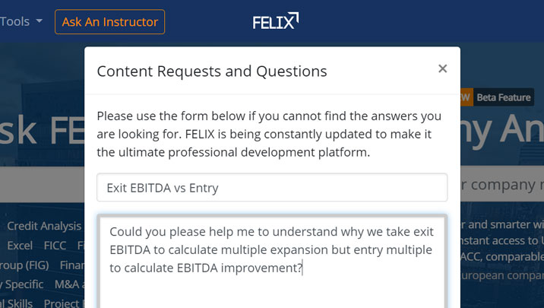Open the Tools dropdown menu
This screenshot has height=308, width=544.
(x=21, y=21)
